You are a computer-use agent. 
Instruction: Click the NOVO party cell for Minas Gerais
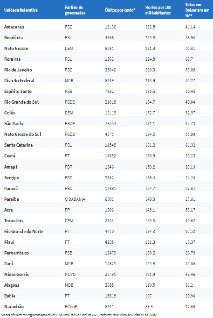pos(70,275)
